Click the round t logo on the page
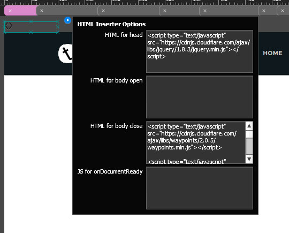This screenshot has height=233, width=289. click(x=65, y=54)
